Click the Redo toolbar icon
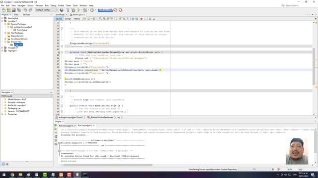318x178 pixels. click(30, 10)
